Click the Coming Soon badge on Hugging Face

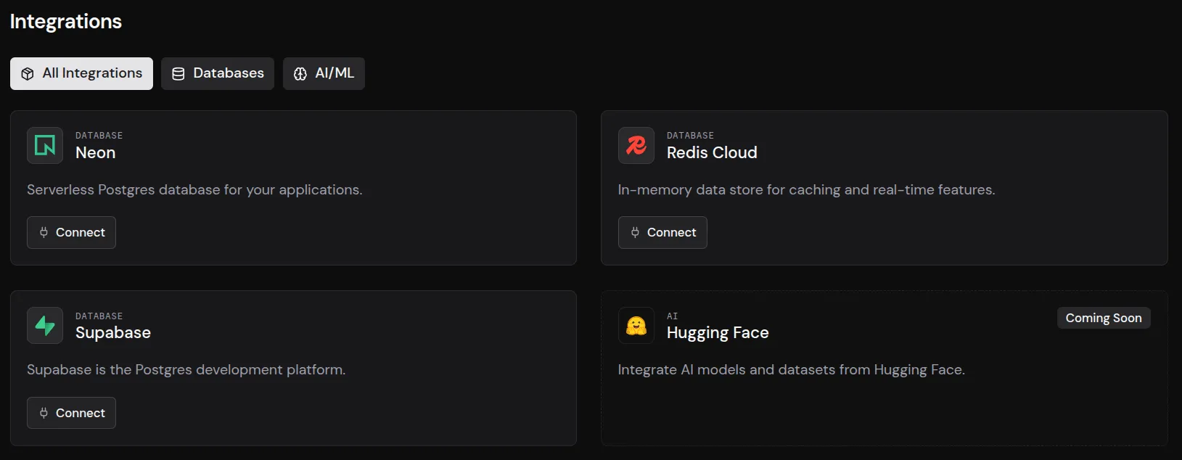1104,318
